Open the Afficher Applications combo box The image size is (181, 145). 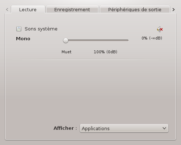[x=124, y=128]
